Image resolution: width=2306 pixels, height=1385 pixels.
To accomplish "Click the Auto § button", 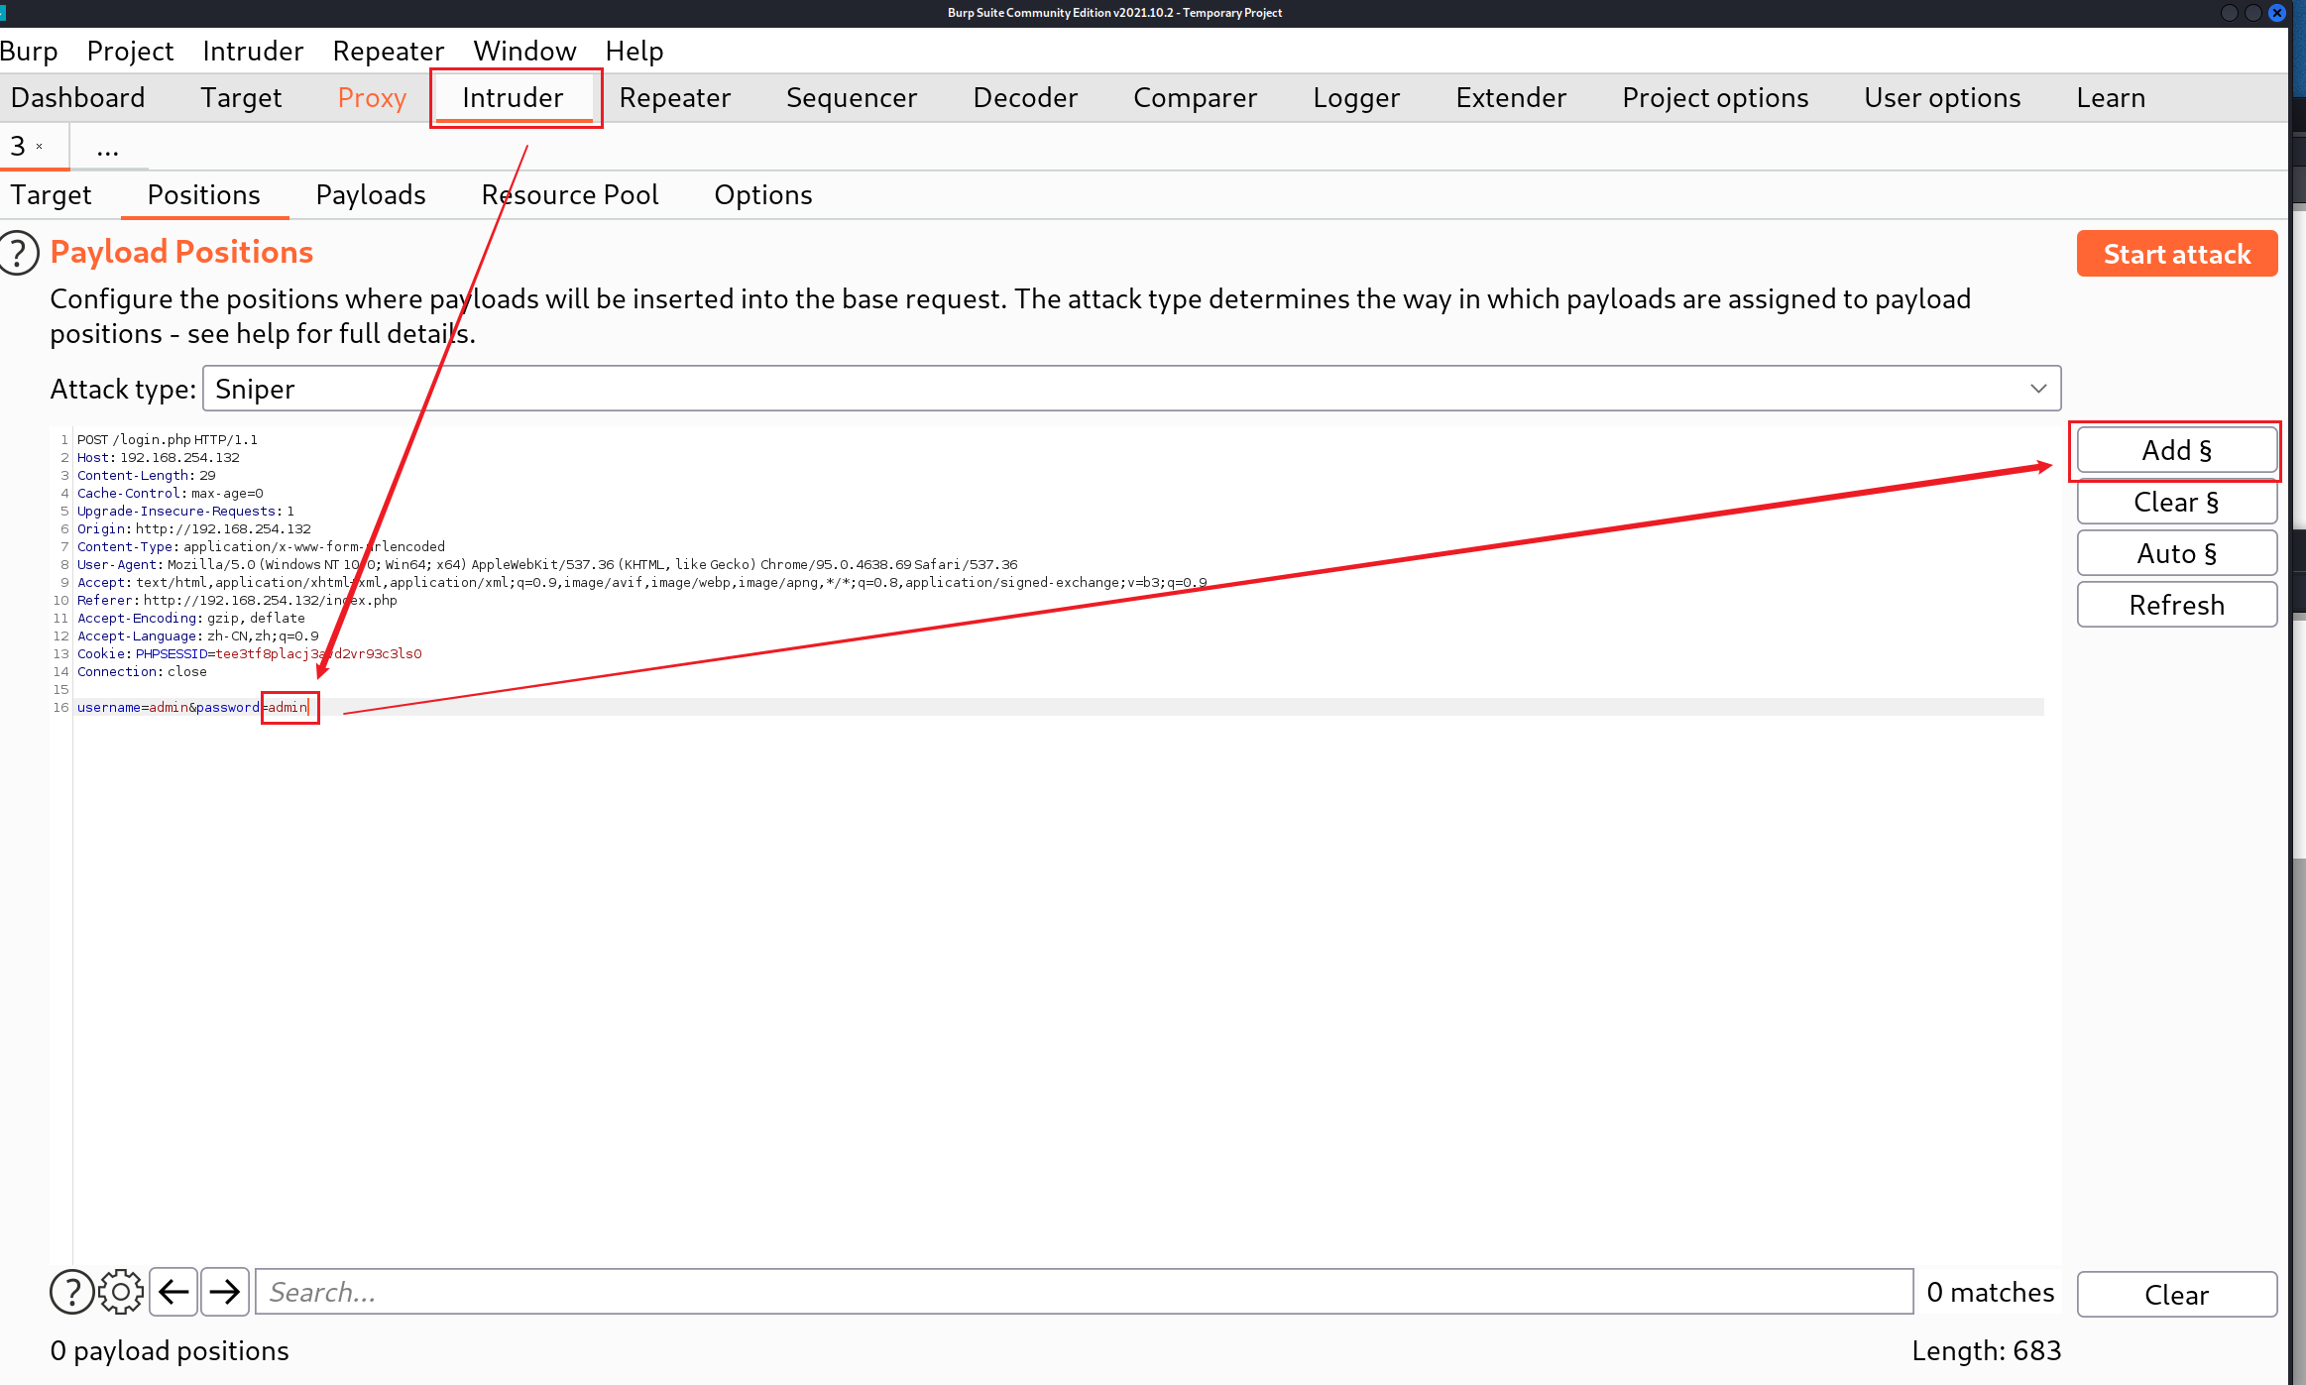I will 2177,553.
